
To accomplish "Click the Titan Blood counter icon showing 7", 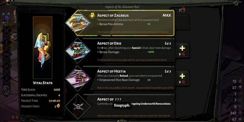I will coord(183,9).
